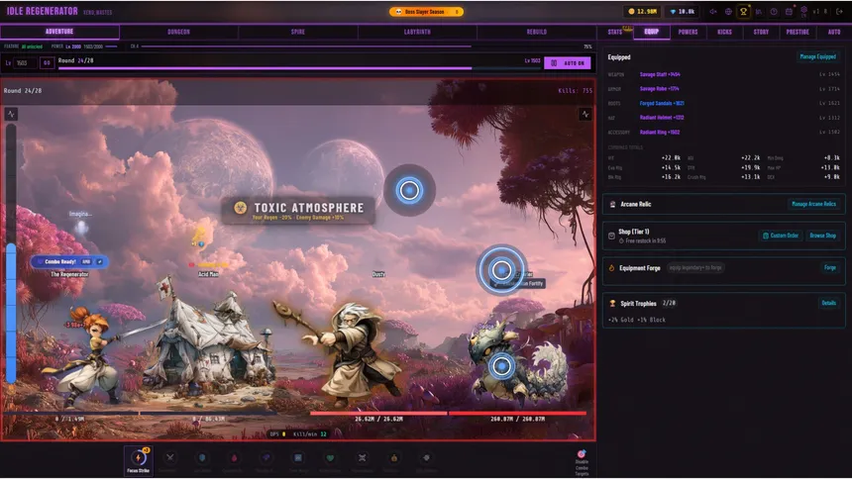Click Manage Arcane Relics button
This screenshot has width=852, height=479.
[x=813, y=204]
